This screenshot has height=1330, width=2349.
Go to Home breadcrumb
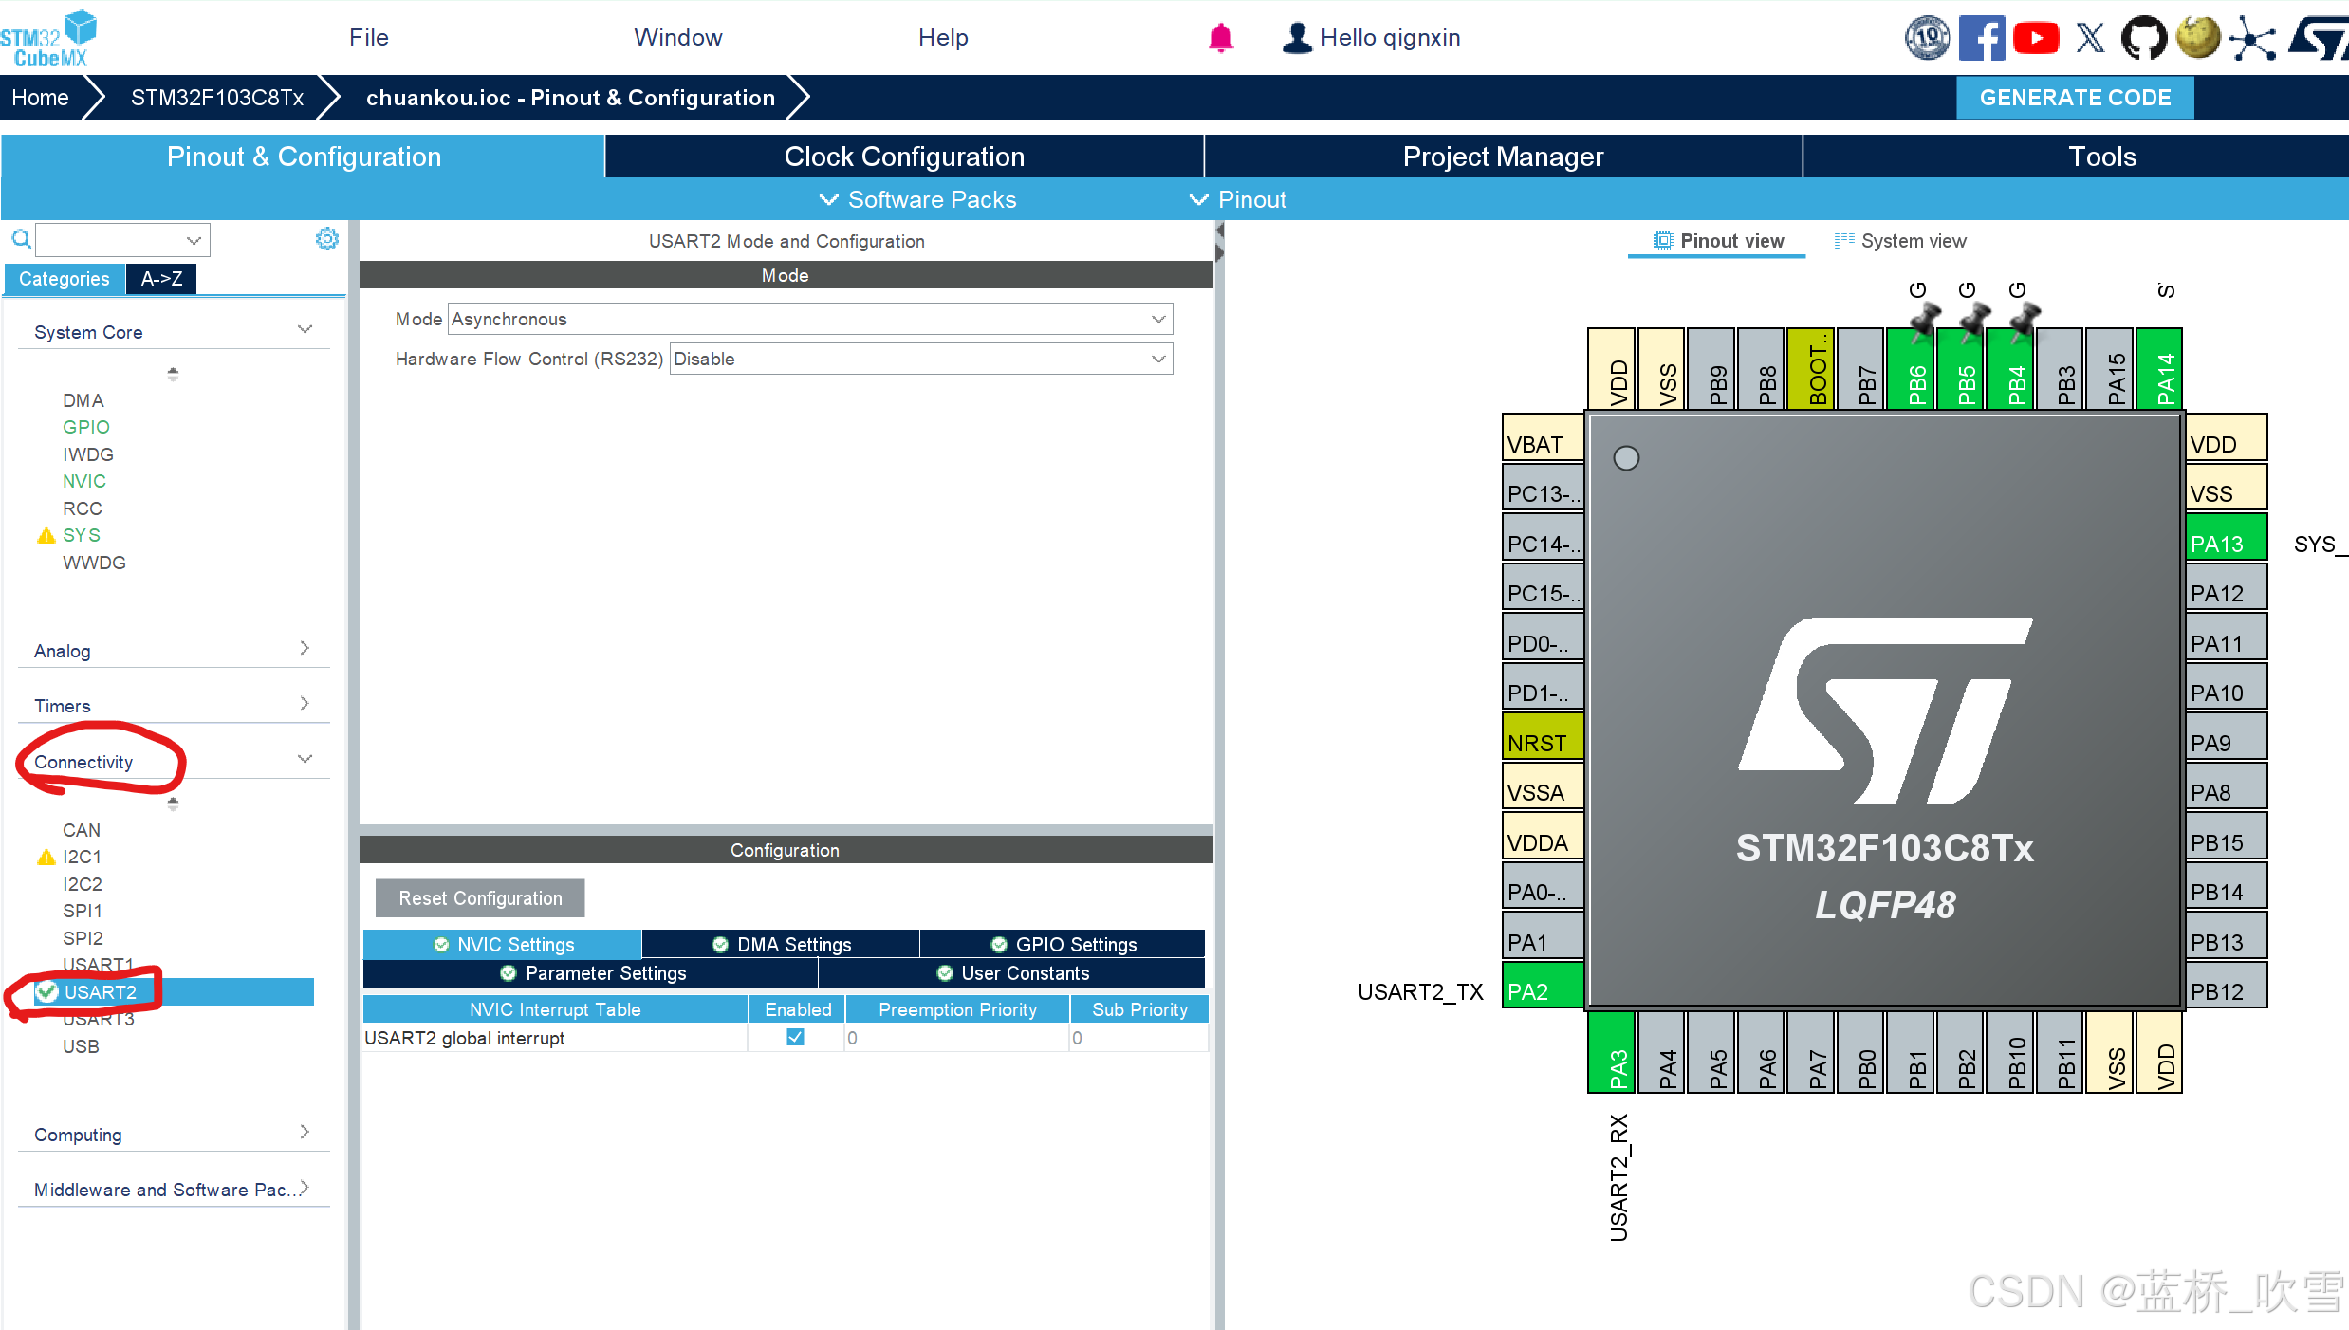(40, 98)
